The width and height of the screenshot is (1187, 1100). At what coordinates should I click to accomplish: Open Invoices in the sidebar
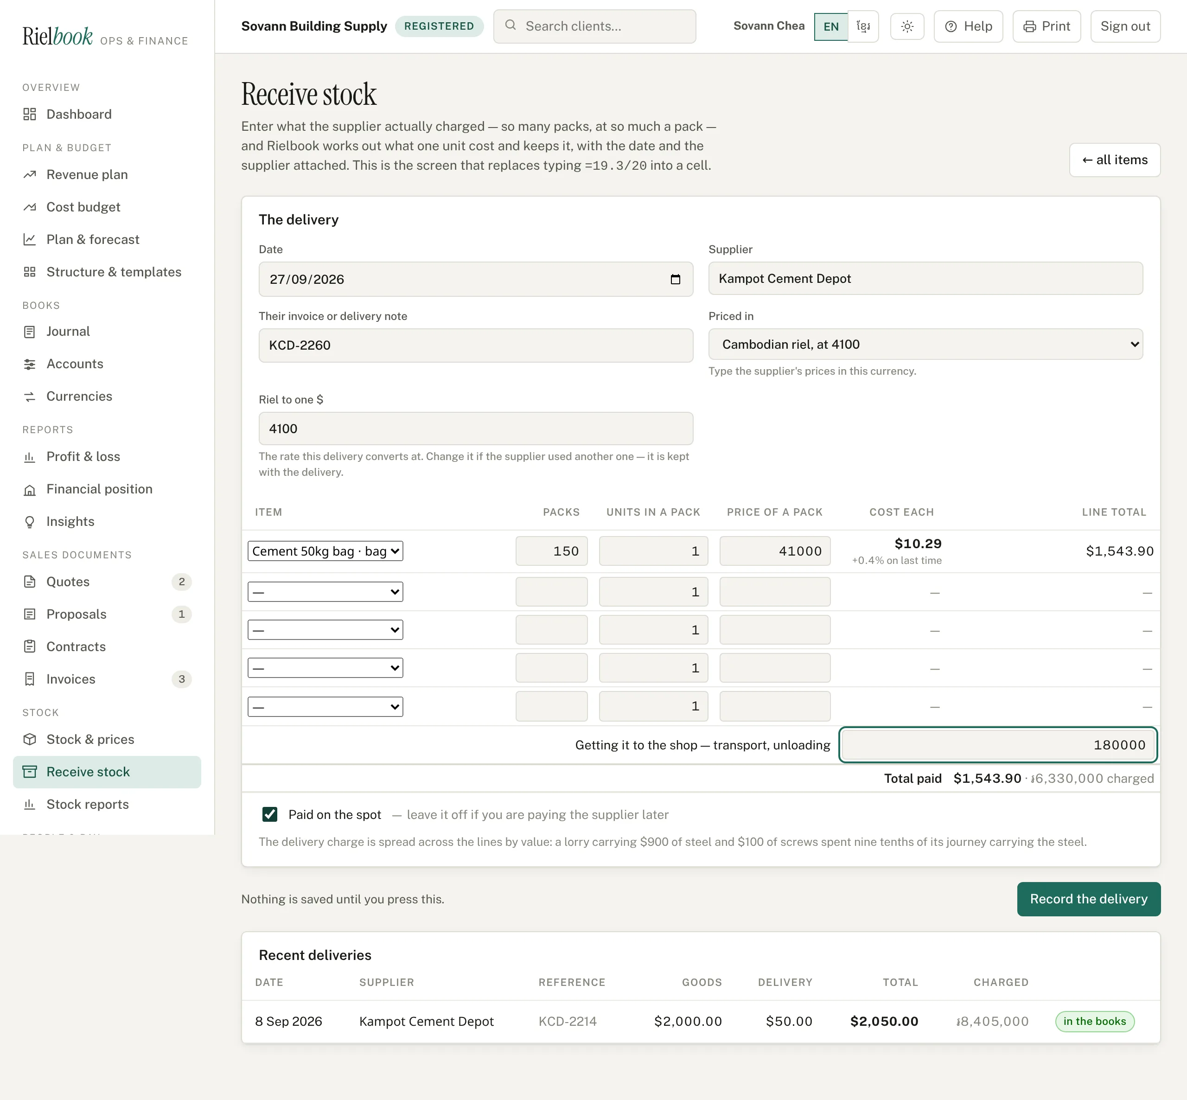(x=107, y=679)
